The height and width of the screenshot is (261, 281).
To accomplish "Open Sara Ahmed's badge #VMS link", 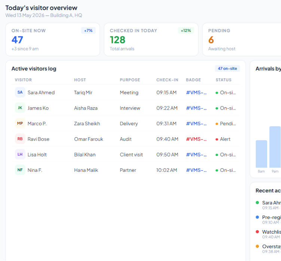I will point(196,93).
